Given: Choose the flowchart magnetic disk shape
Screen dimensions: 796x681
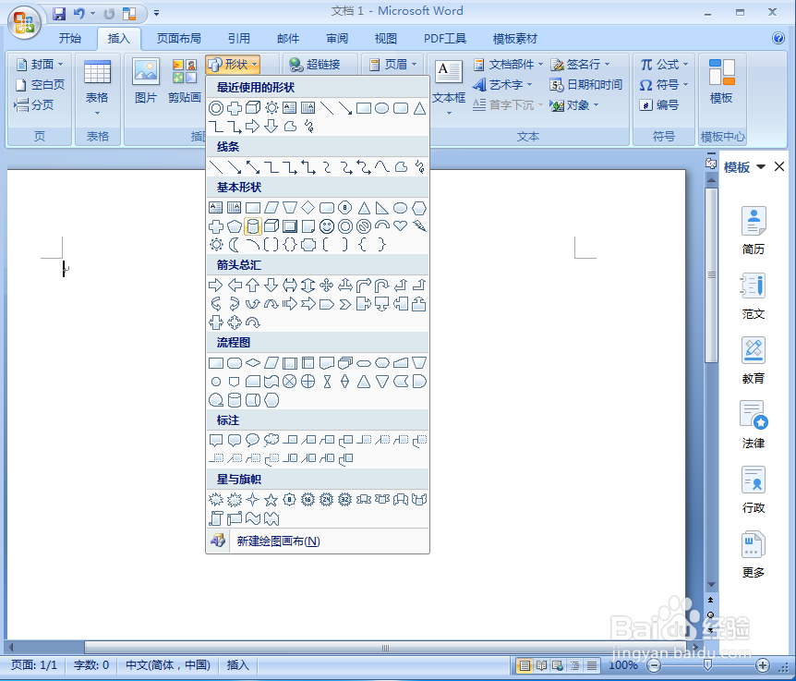Looking at the screenshot, I should point(234,400).
